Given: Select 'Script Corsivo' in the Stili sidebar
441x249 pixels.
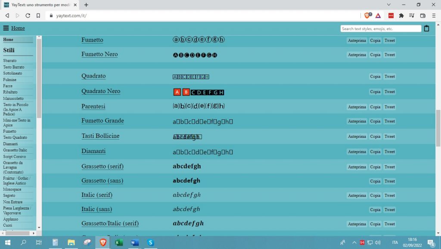Looking at the screenshot, I should coord(15,157).
